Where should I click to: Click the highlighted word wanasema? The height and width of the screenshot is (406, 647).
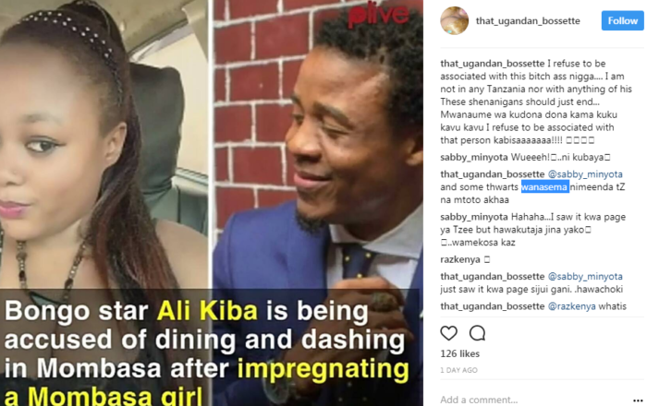click(544, 187)
